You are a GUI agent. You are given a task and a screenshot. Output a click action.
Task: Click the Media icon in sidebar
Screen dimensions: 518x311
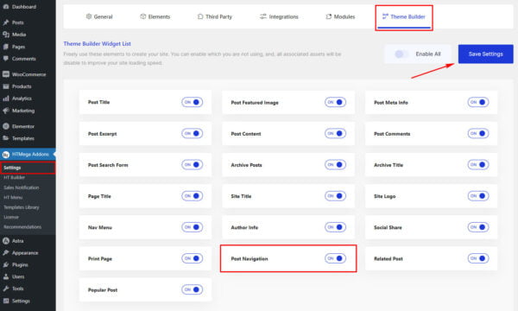coord(6,35)
